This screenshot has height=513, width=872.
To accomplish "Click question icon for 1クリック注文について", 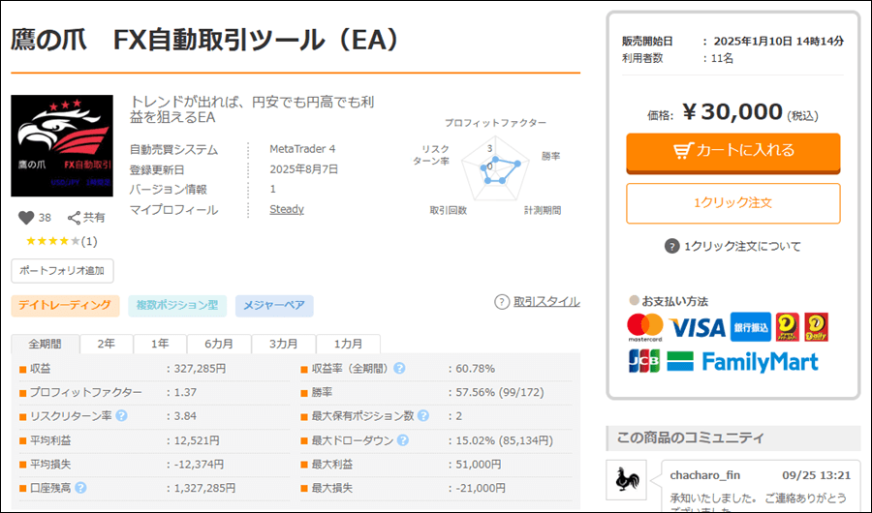I will coord(671,246).
